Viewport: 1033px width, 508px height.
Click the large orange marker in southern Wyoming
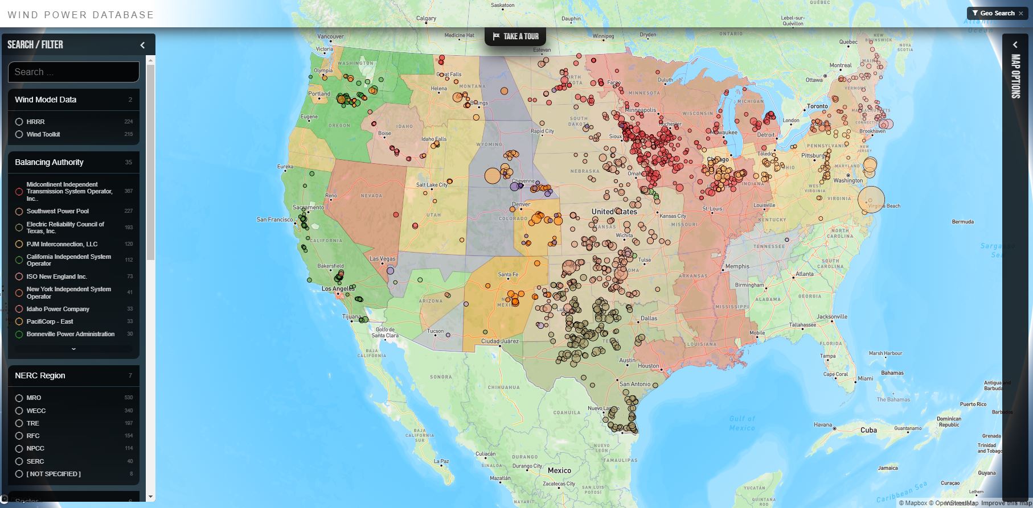[x=493, y=176]
